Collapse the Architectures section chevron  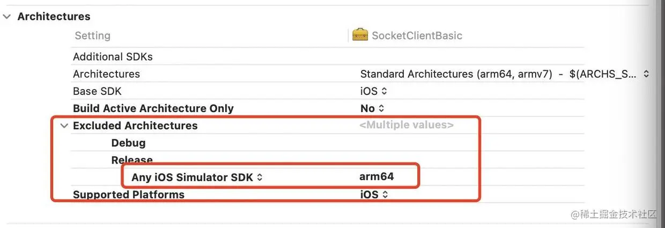7,17
